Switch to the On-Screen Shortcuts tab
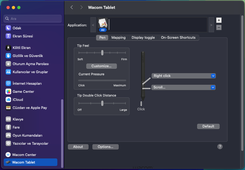The image size is (245, 170). (178, 38)
